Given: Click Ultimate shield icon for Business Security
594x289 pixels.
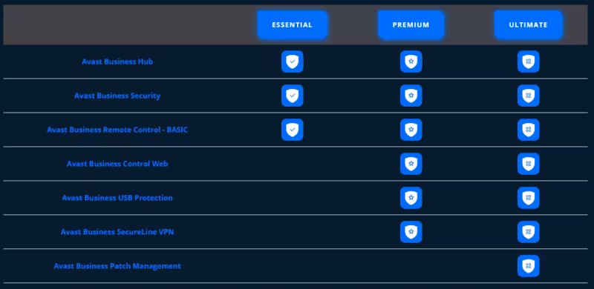Looking at the screenshot, I should tap(529, 96).
